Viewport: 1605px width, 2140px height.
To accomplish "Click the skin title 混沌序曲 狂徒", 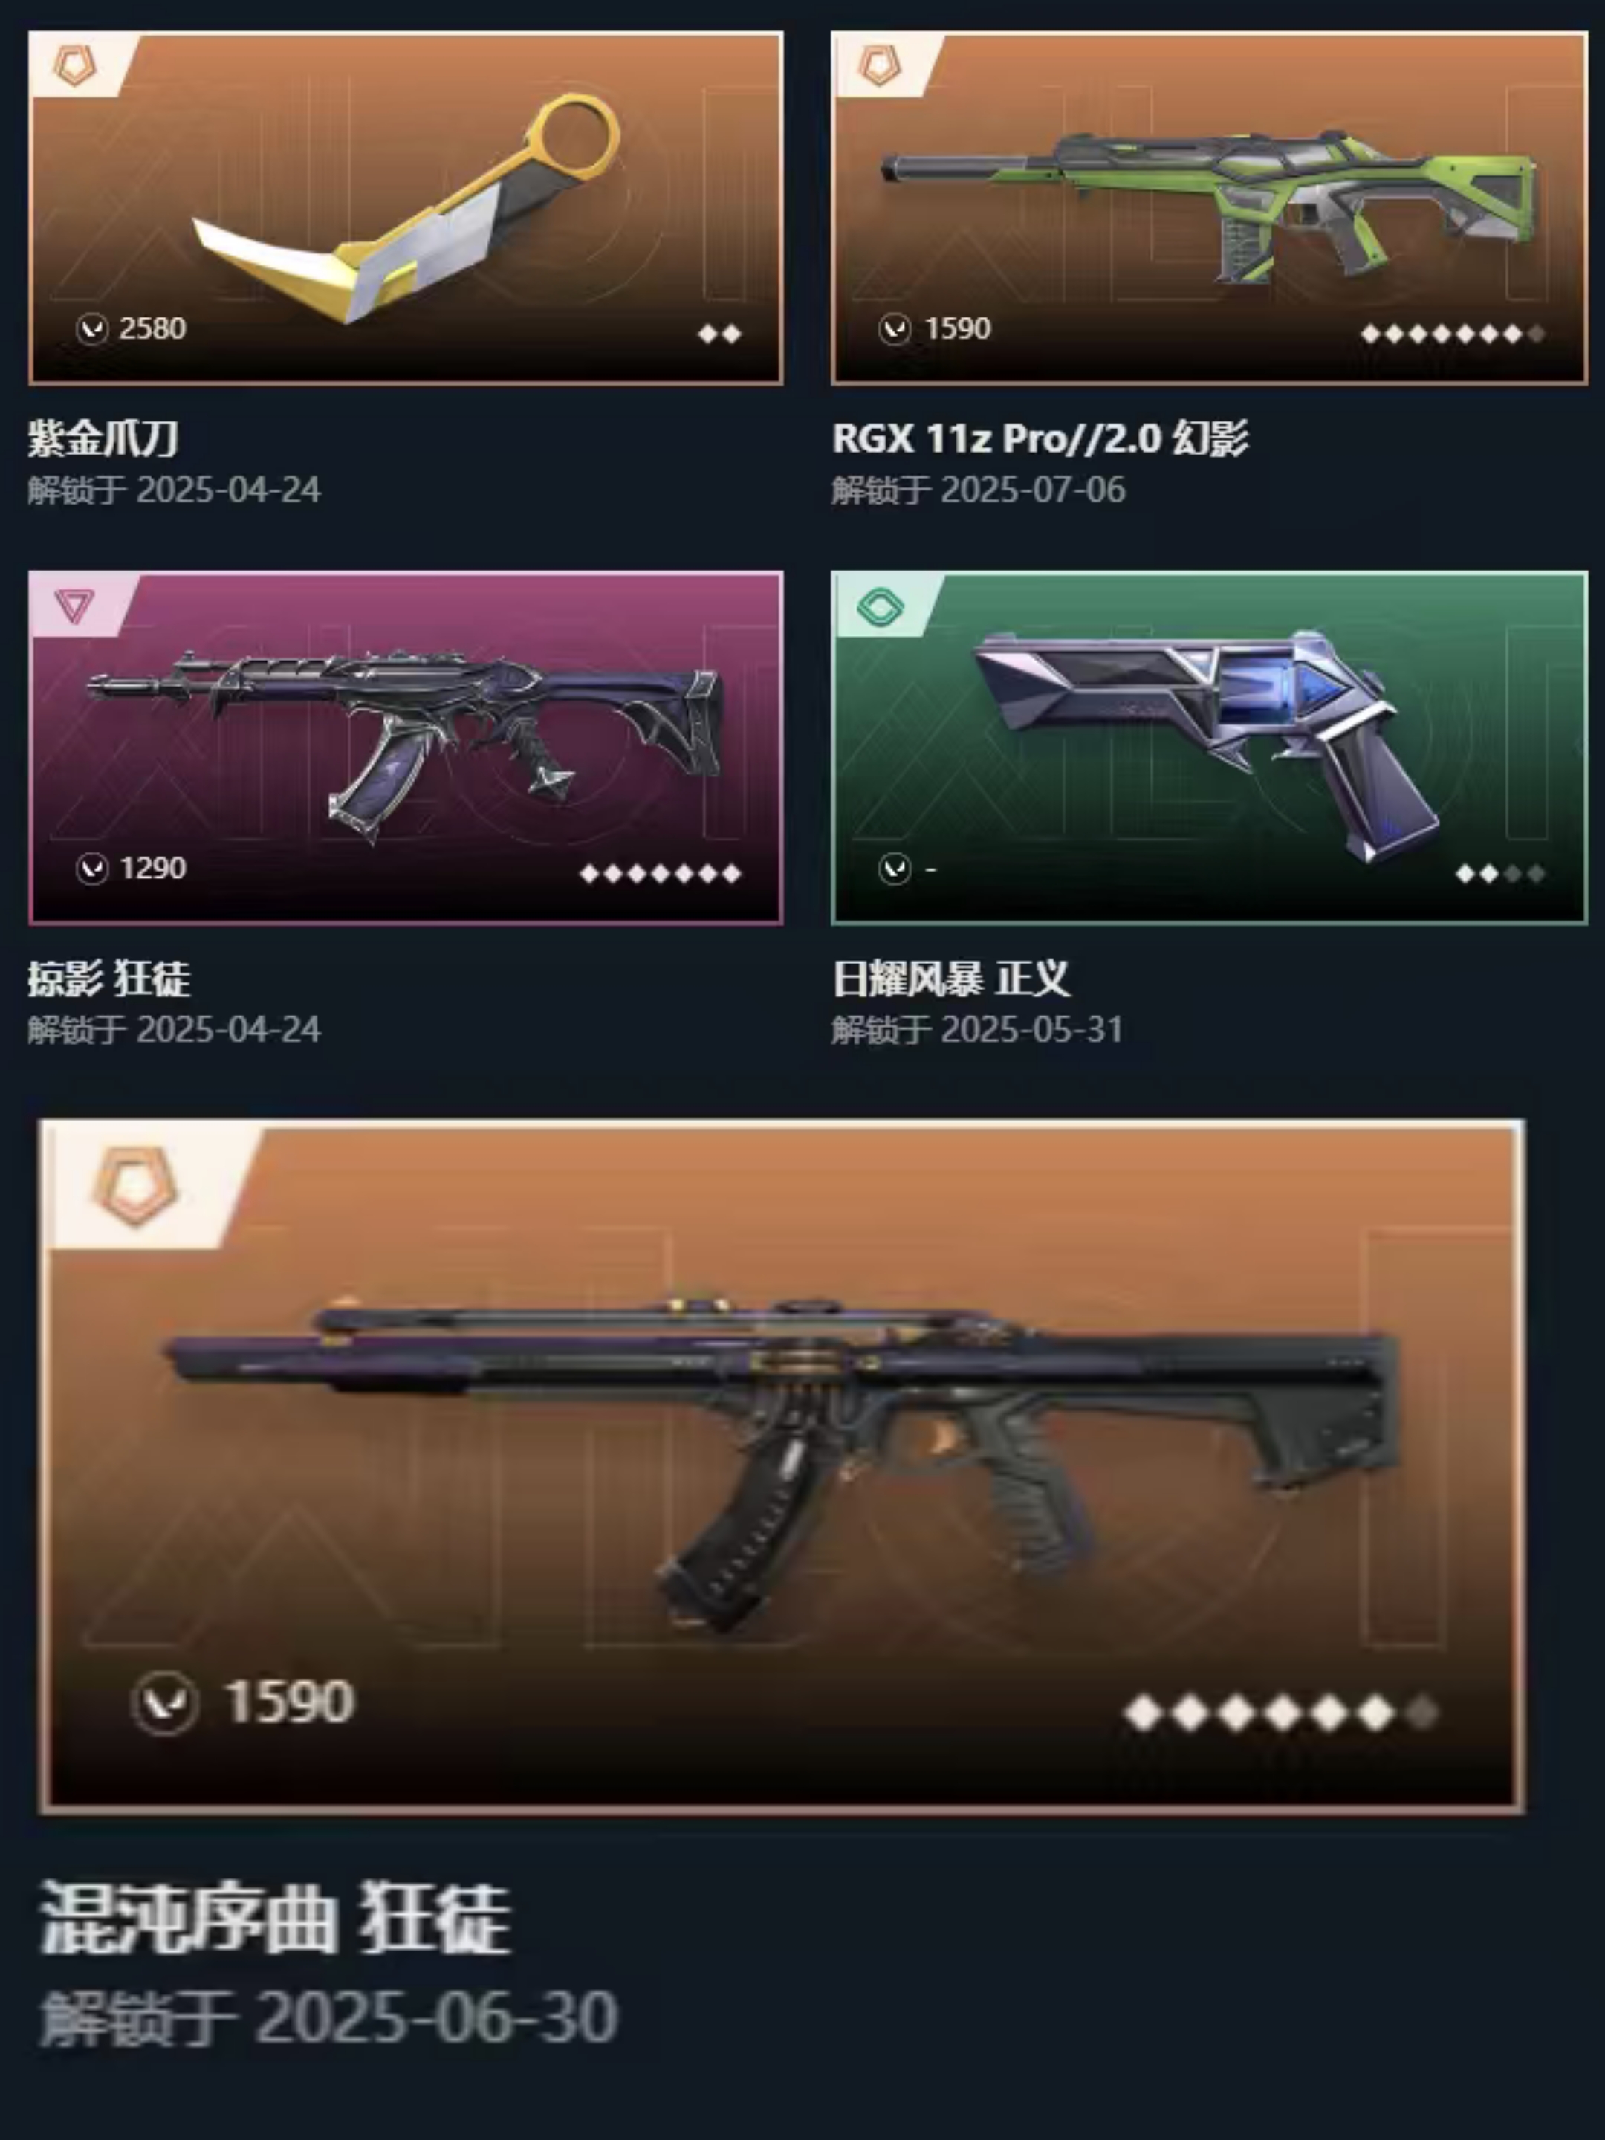I will [x=273, y=1918].
